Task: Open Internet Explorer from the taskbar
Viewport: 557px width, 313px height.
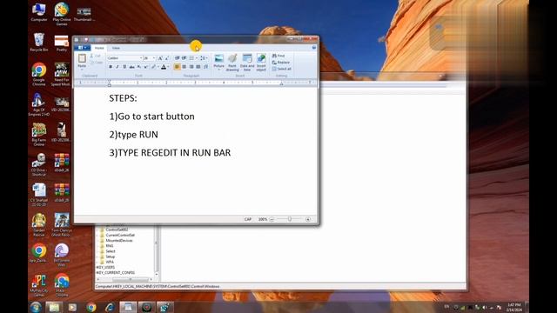Action: [110, 307]
